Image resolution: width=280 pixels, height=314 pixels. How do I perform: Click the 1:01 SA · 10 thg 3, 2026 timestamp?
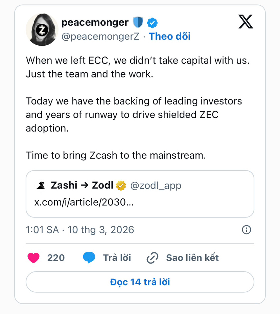pos(80,230)
